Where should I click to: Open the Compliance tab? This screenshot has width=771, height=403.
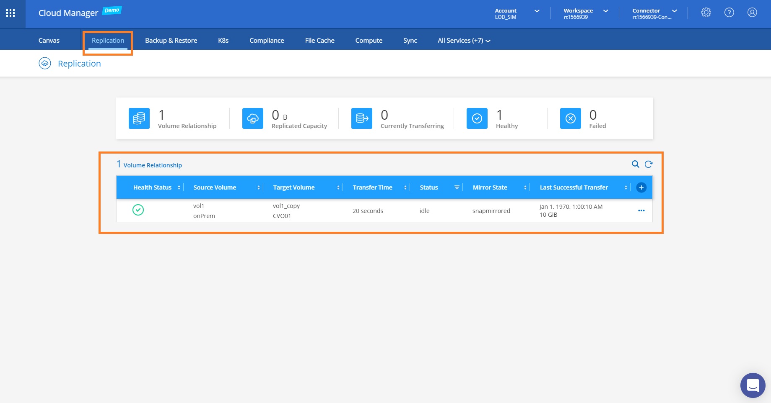[x=267, y=41]
